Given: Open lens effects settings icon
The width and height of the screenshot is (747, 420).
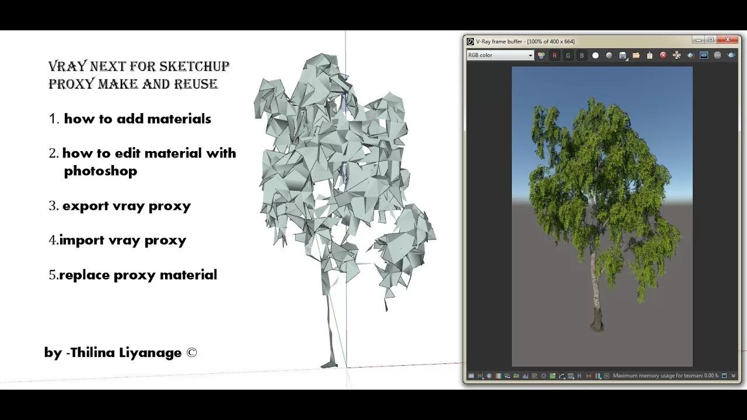Looking at the screenshot, I should 606,376.
